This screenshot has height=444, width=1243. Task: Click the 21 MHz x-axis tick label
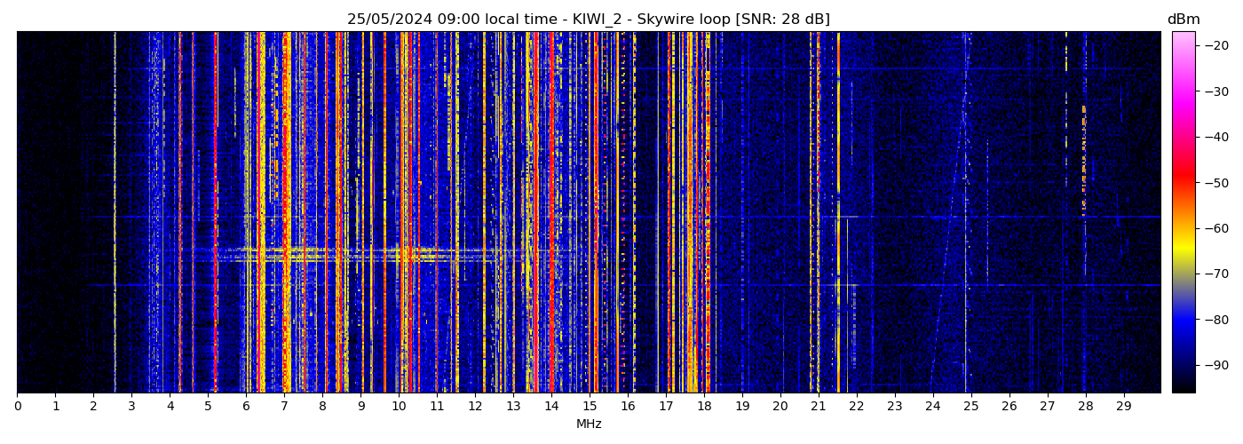point(818,407)
